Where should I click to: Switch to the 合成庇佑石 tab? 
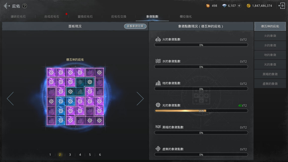point(52,17)
